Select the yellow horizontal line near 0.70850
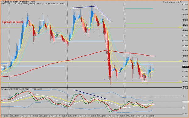Viewport: 189px width, 118px height. coord(91,82)
